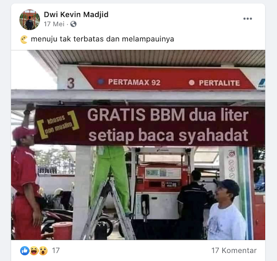Click the Wow surprised reaction icon
The image size is (277, 261).
pos(43,251)
